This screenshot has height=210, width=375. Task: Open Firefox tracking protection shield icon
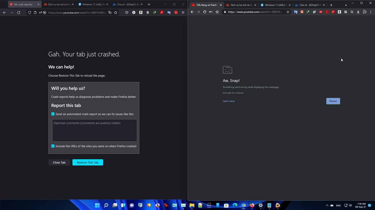pos(30,13)
